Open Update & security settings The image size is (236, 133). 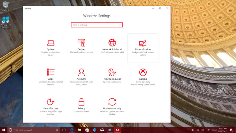(112, 107)
